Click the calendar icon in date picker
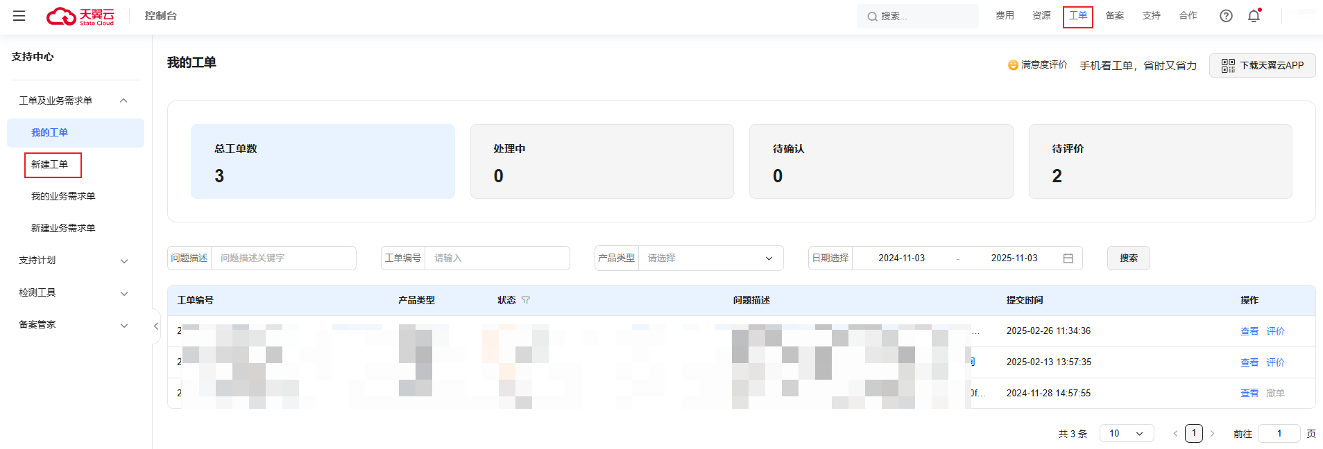This screenshot has height=449, width=1323. pyautogui.click(x=1068, y=258)
